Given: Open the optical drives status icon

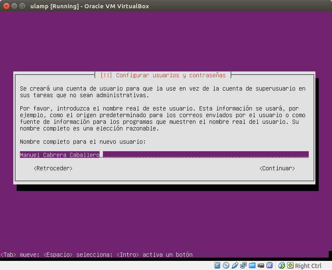Looking at the screenshot, I should click(225, 265).
